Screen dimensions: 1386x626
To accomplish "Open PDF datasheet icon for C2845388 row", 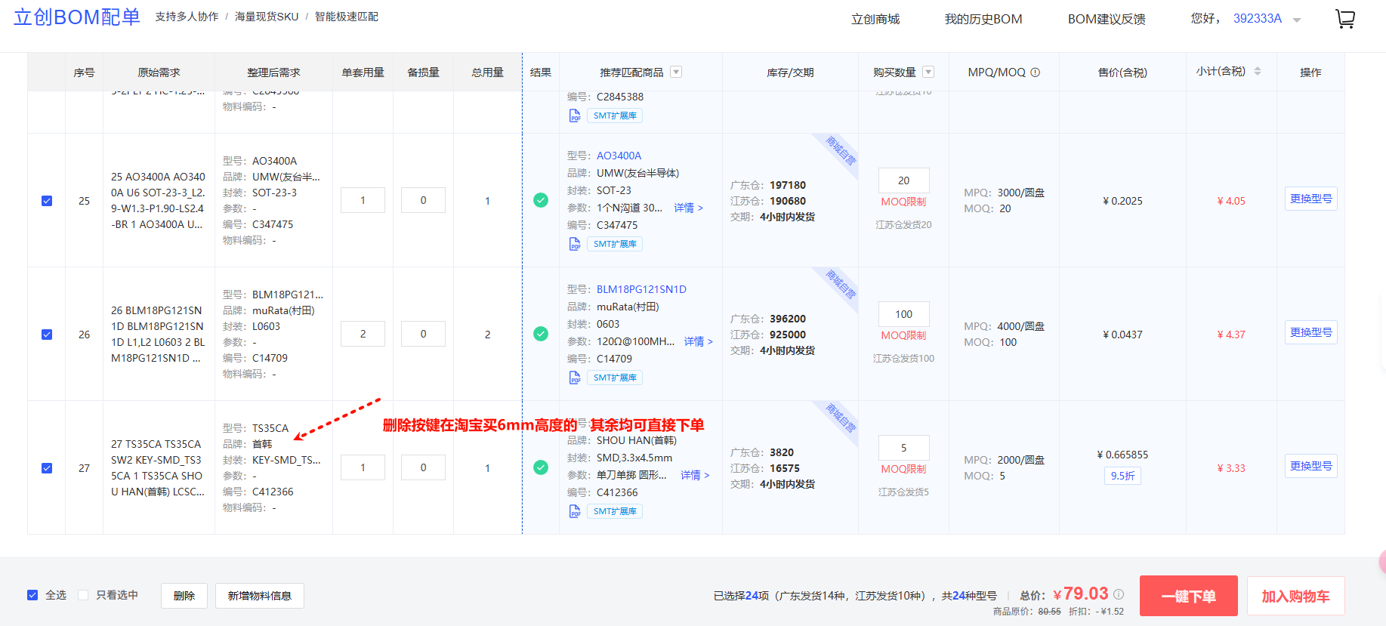I will click(575, 116).
